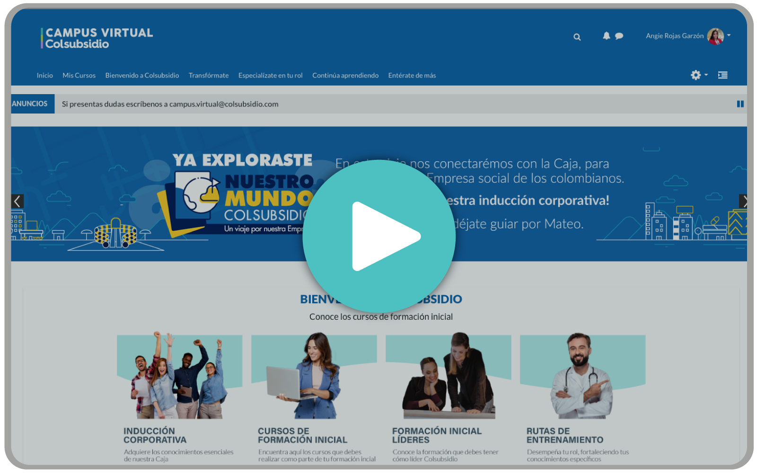The width and height of the screenshot is (757, 473).
Task: Click the YA EXPLORASTE banner heading
Action: [242, 160]
